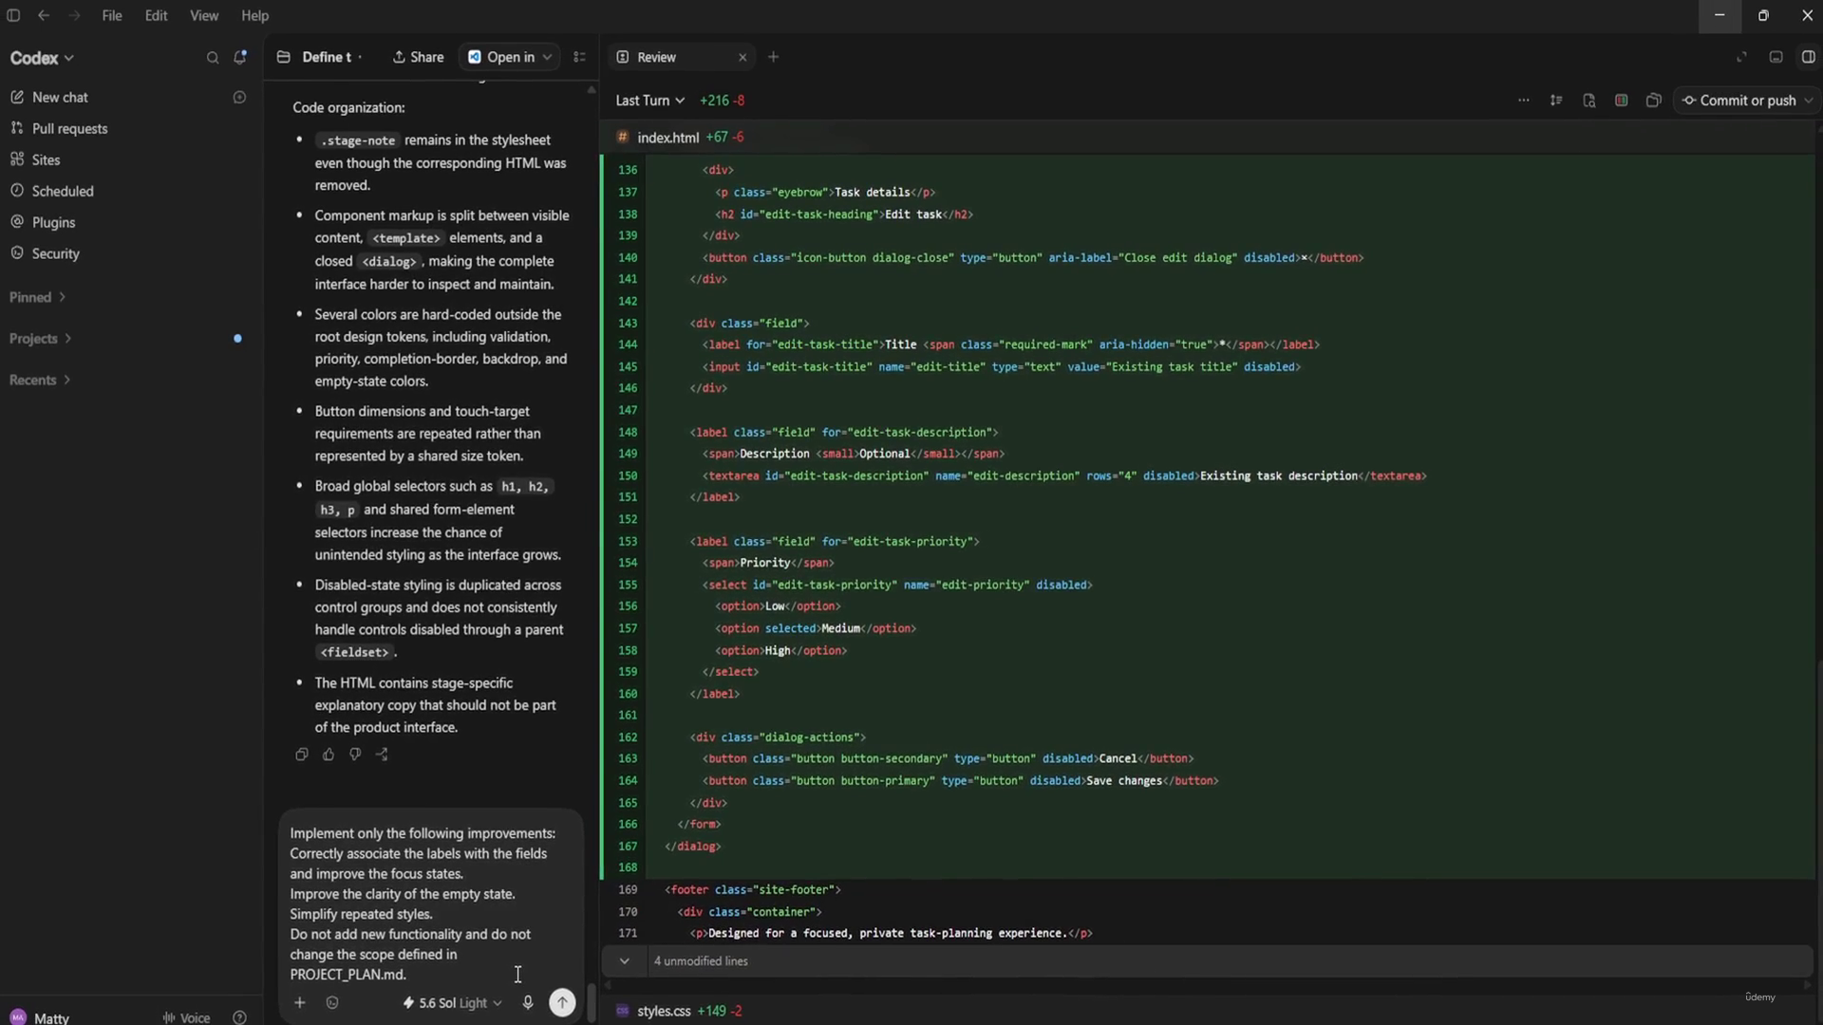Expand the Projects section
Viewport: 1823px width, 1025px height.
click(41, 339)
